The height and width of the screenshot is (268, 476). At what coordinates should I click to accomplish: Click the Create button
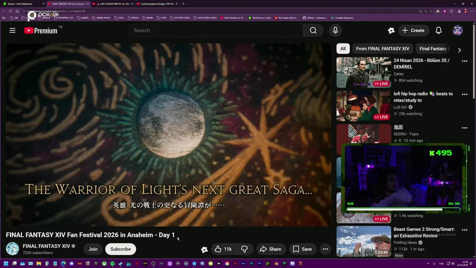(414, 31)
